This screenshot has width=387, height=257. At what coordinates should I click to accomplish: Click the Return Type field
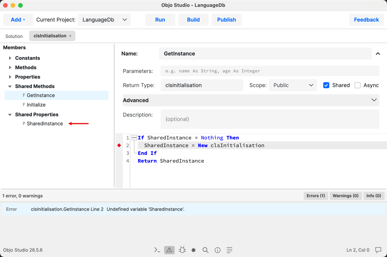point(202,85)
